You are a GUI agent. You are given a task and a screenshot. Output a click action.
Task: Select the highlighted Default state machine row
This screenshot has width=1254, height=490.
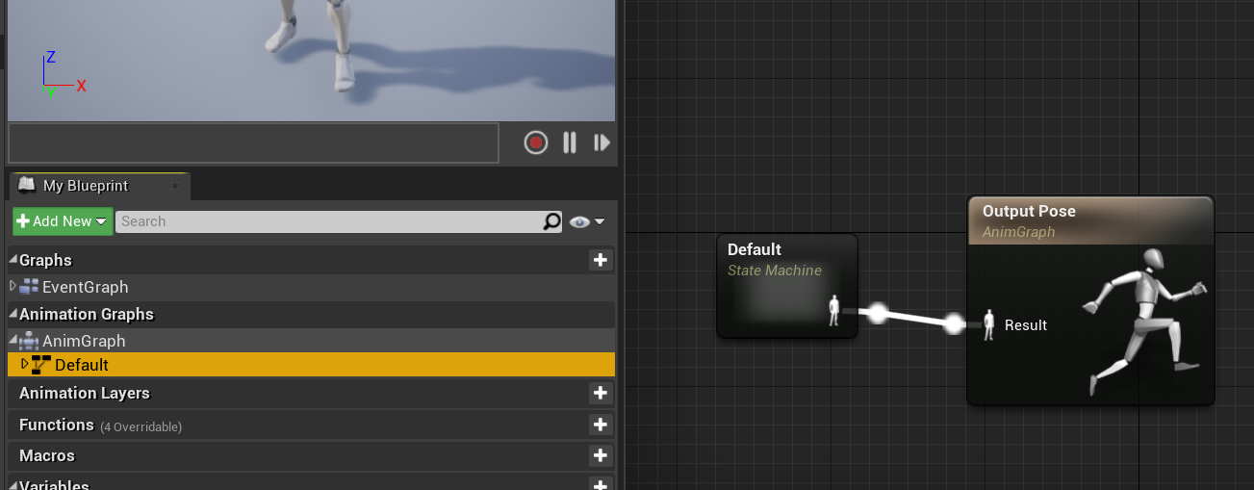pyautogui.click(x=311, y=364)
